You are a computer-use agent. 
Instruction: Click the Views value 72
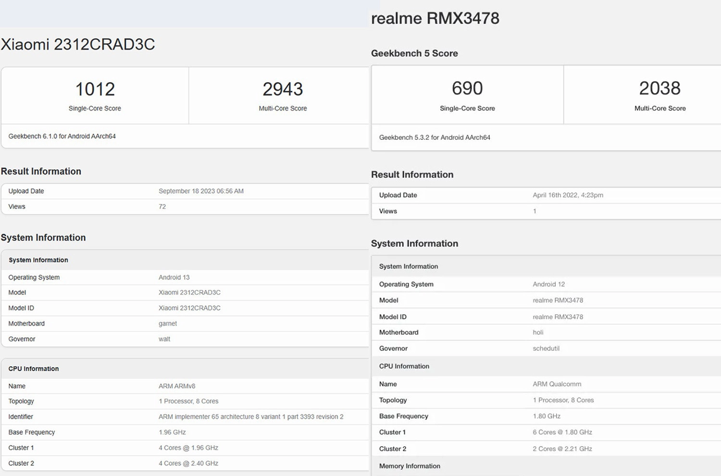162,207
